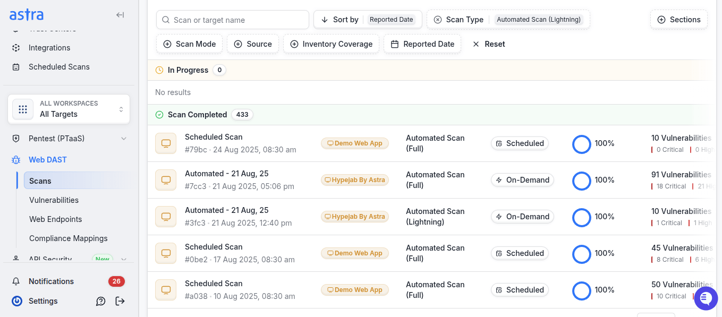
Task: Click Demo Web App tag on scan #79bc
Action: (x=355, y=143)
